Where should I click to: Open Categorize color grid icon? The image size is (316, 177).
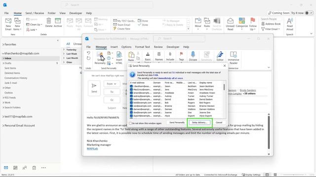pos(241,21)
